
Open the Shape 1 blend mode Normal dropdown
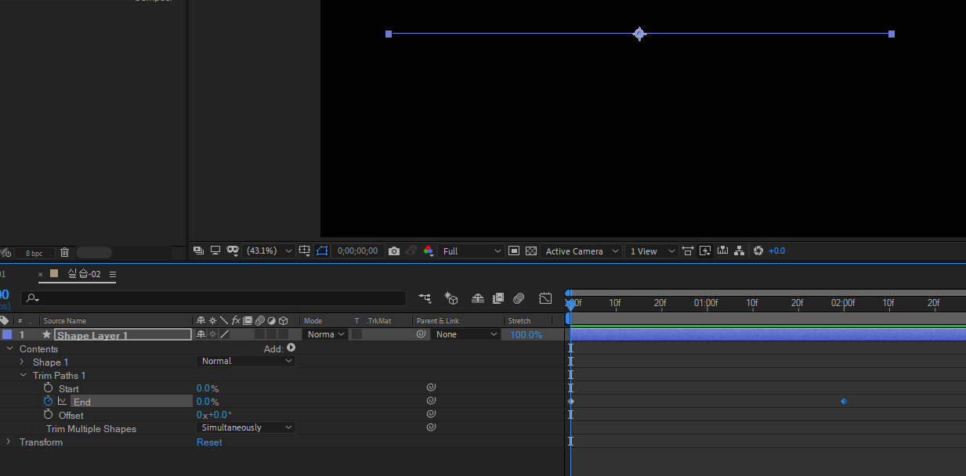click(245, 361)
